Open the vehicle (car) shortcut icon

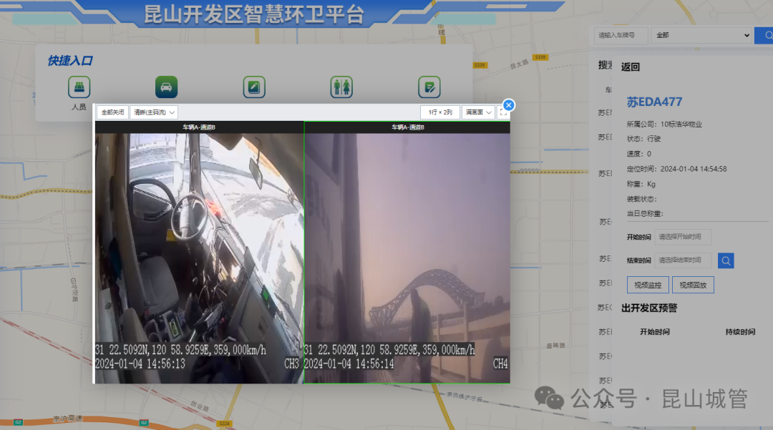tap(166, 87)
